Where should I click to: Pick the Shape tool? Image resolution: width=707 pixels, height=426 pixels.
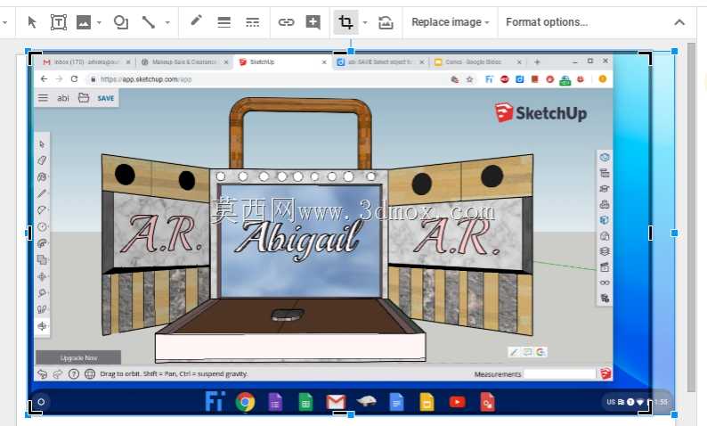pos(121,22)
